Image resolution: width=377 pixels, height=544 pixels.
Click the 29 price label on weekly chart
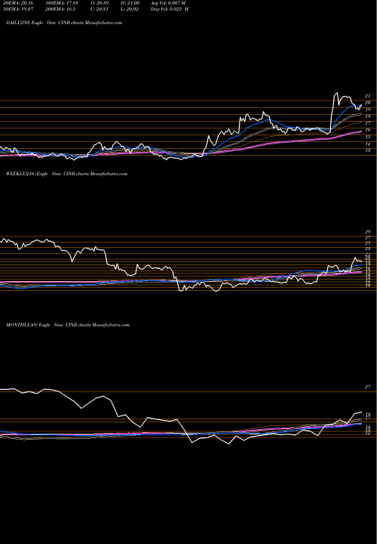368,232
